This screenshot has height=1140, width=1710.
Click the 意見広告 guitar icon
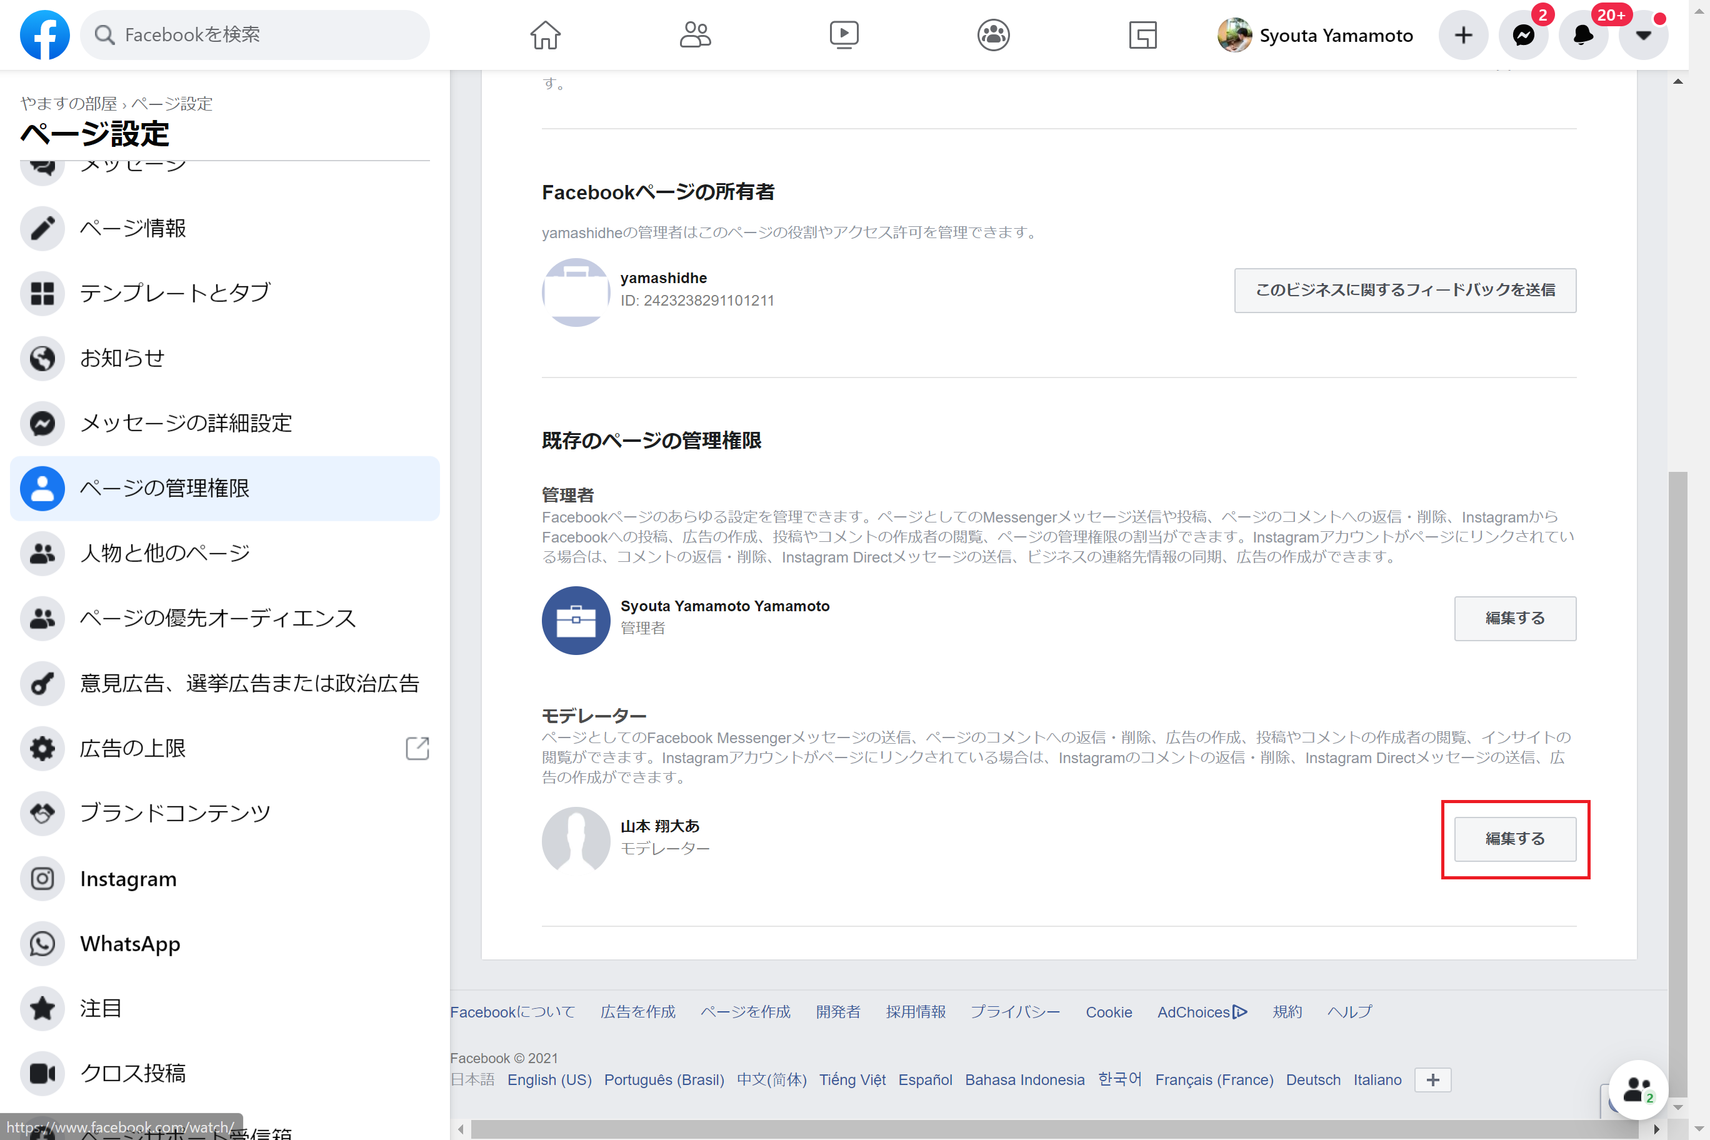pos(42,683)
